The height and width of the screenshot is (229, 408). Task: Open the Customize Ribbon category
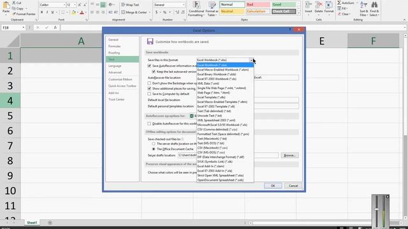click(x=120, y=79)
